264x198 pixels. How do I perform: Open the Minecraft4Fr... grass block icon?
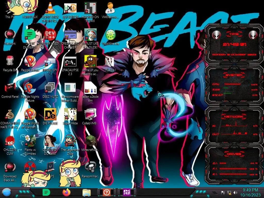tap(90, 143)
